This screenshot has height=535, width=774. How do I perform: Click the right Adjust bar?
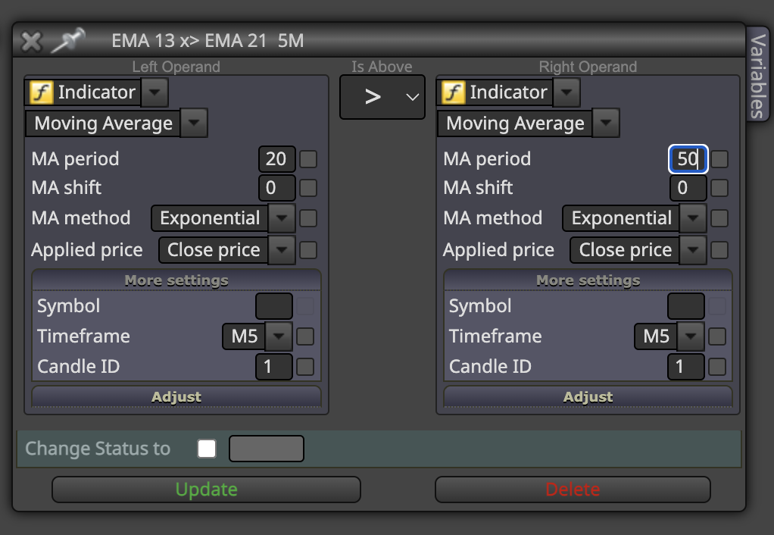tap(588, 396)
